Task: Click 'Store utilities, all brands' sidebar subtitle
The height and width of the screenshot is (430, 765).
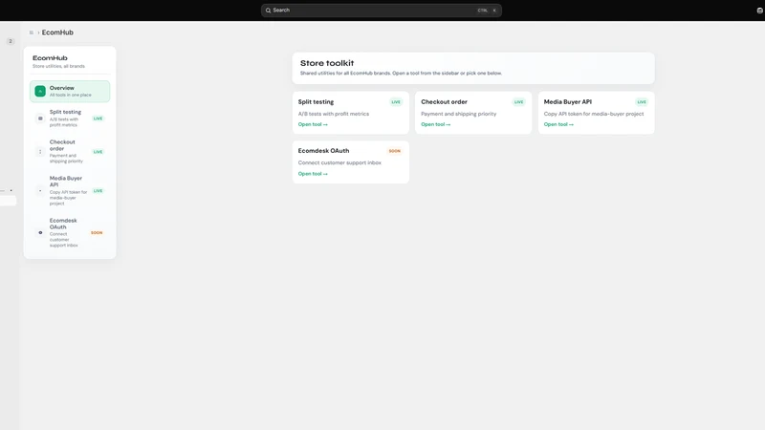Action: click(x=58, y=66)
